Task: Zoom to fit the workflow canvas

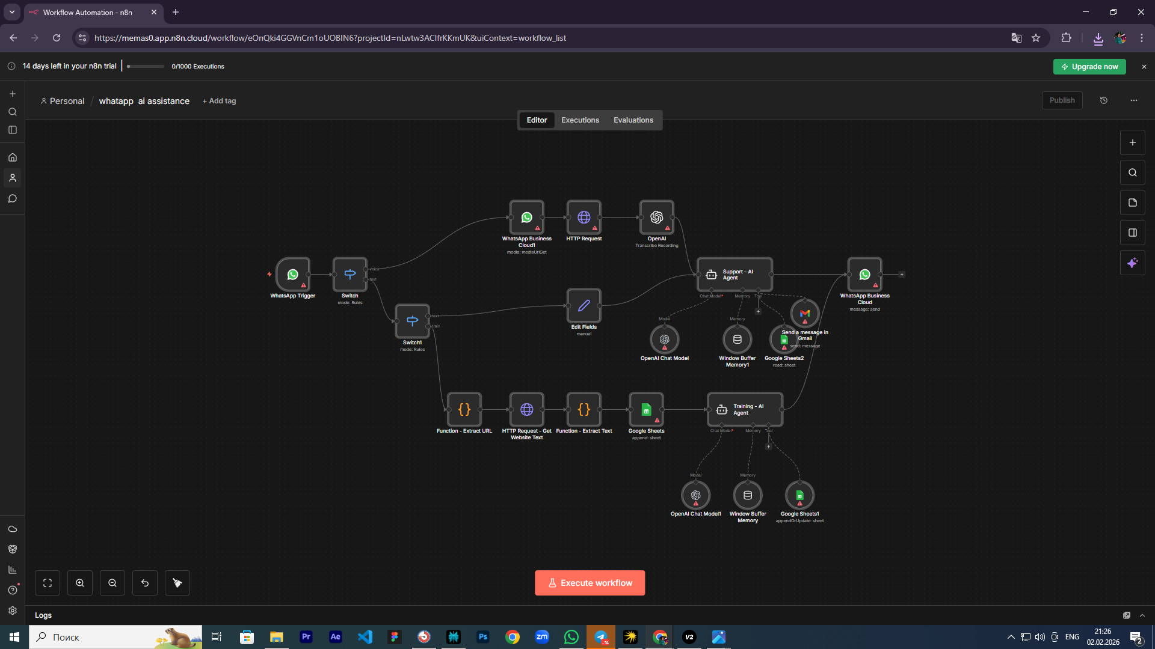Action: click(x=48, y=583)
